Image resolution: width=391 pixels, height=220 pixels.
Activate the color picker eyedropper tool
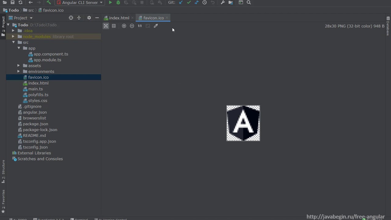[x=156, y=26]
